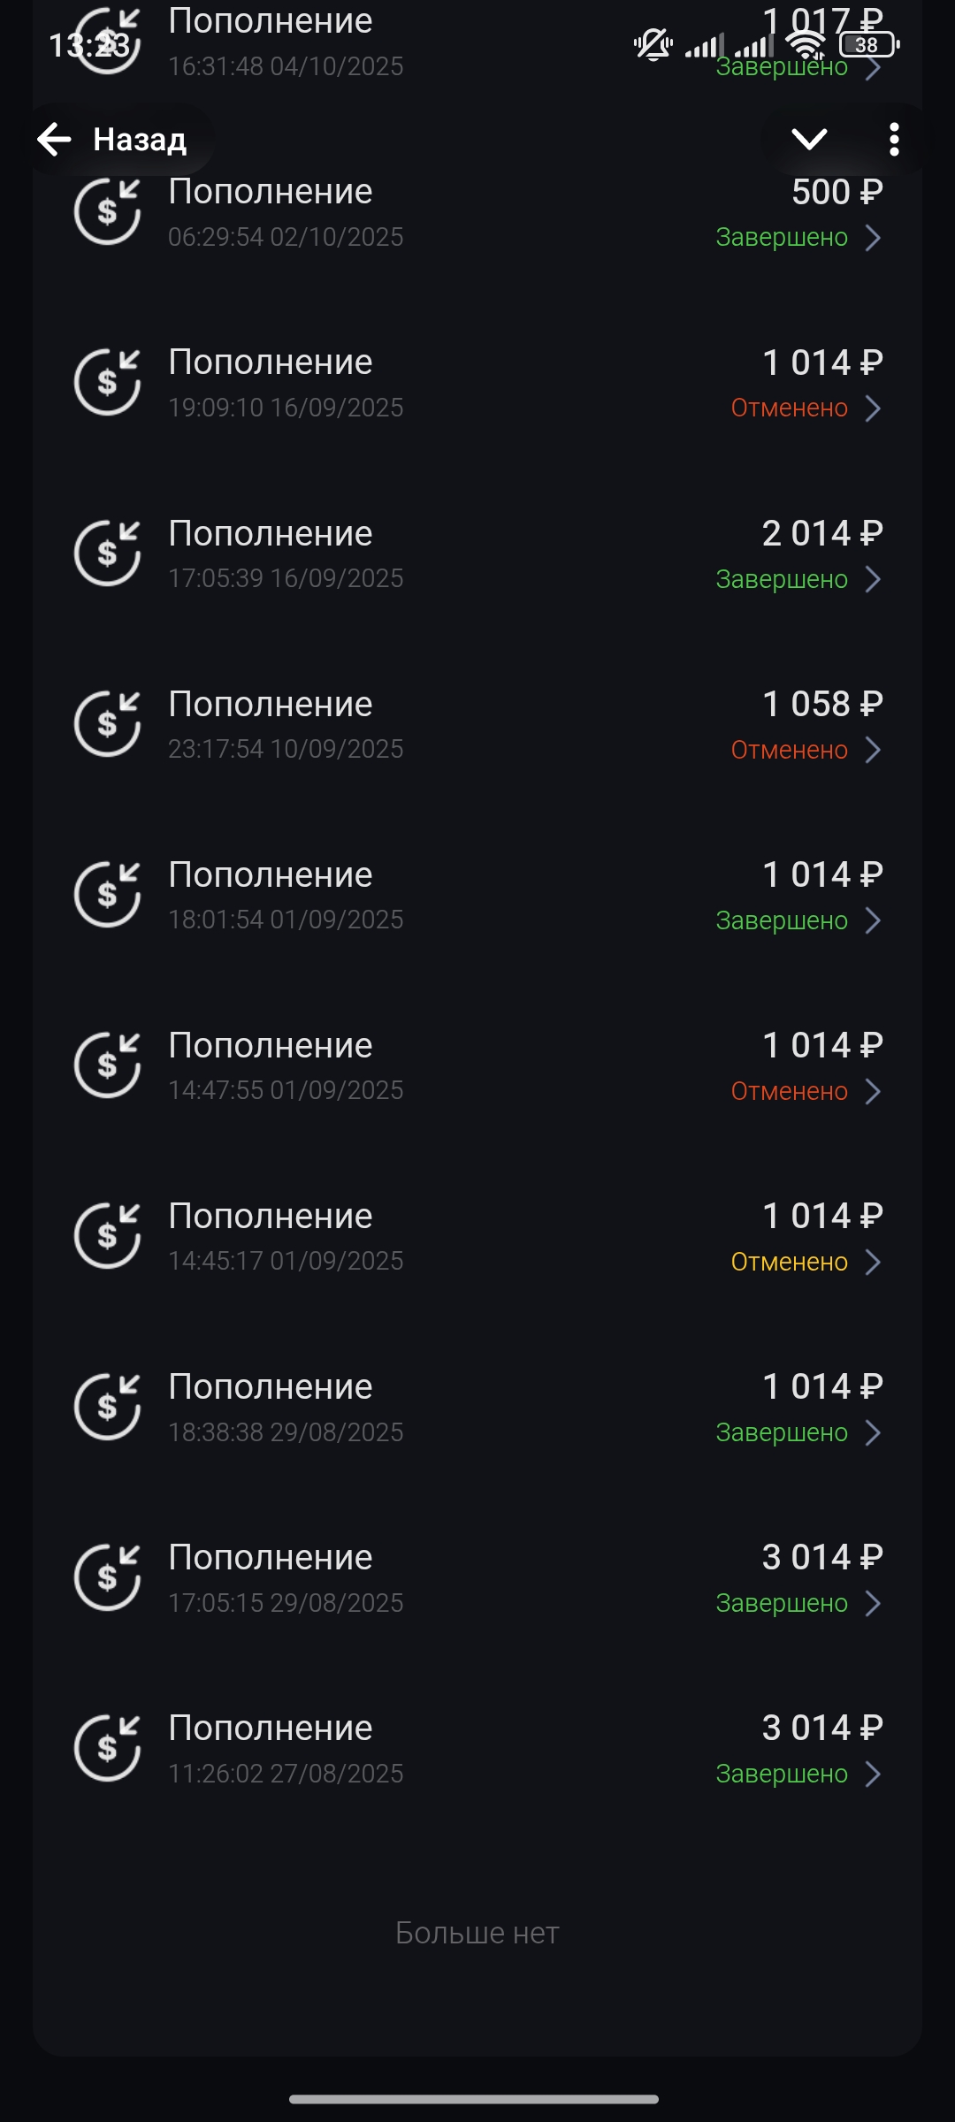Expand chevron for 18:38:38 29/08/2025 deposit
Screen dimensions: 955x2122
click(x=873, y=1432)
